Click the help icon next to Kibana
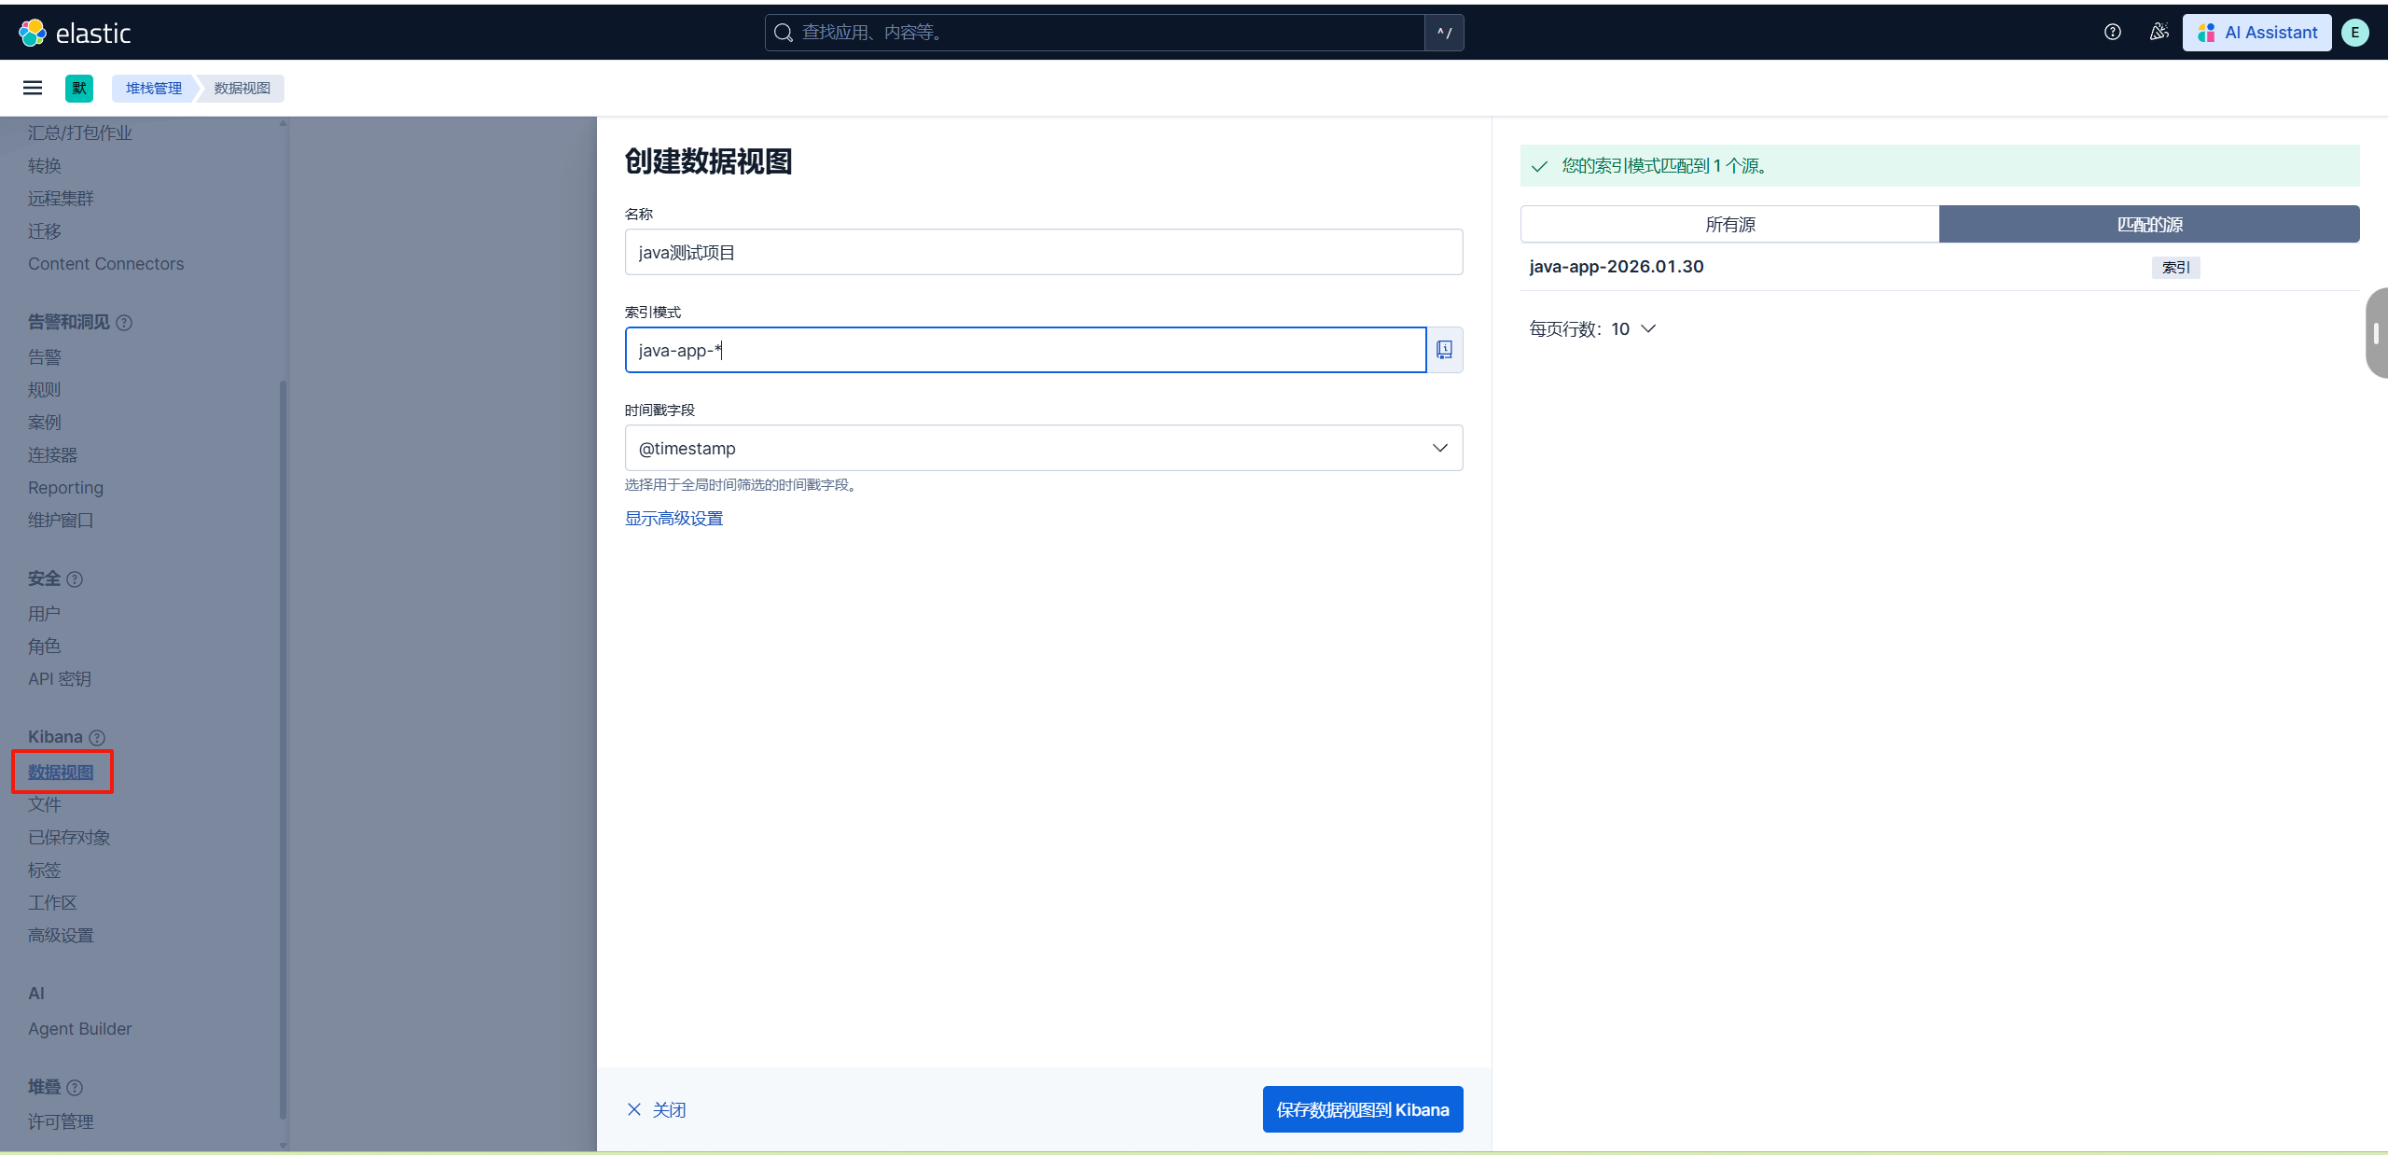 (x=97, y=738)
